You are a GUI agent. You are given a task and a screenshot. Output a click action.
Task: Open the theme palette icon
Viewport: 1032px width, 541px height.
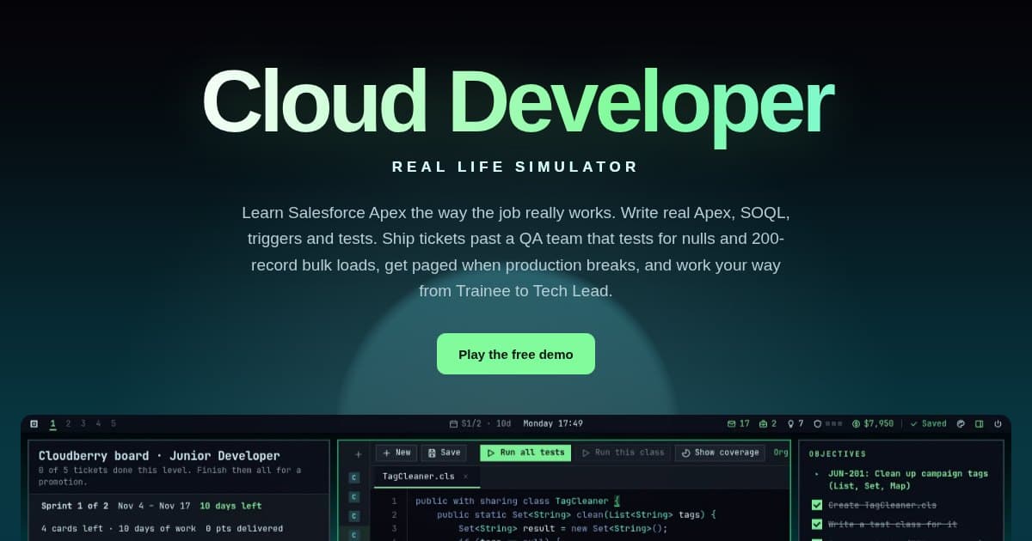(x=961, y=423)
